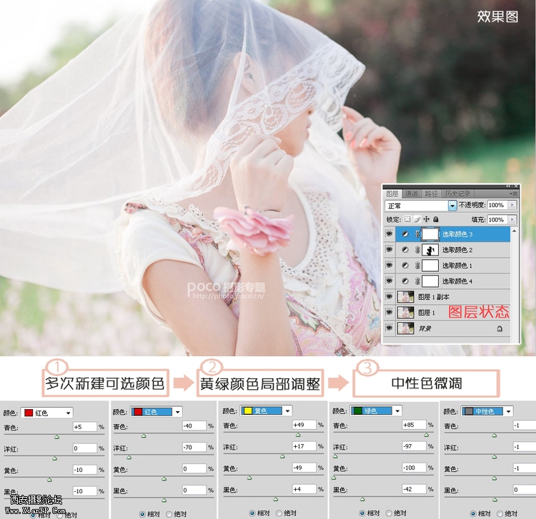
Task: Click the lock position move icon
Action: click(x=426, y=219)
